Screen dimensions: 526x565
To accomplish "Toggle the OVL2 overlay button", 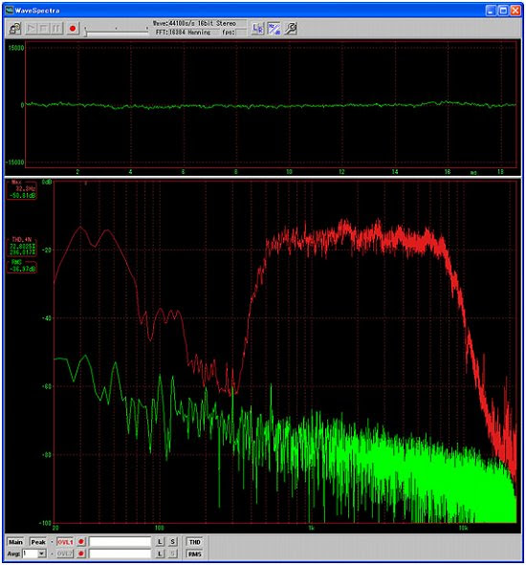I will tap(65, 554).
